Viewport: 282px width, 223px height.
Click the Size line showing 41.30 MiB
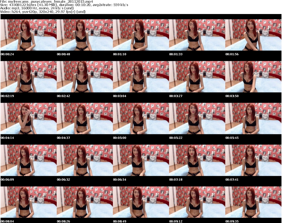[64, 5]
